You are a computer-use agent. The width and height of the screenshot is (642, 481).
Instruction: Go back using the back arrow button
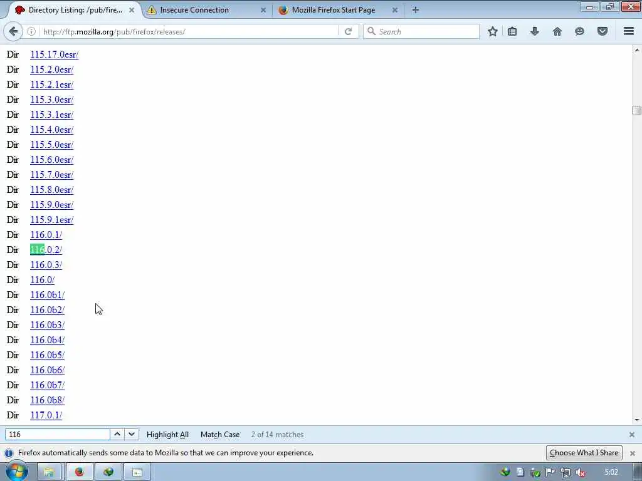(x=13, y=31)
